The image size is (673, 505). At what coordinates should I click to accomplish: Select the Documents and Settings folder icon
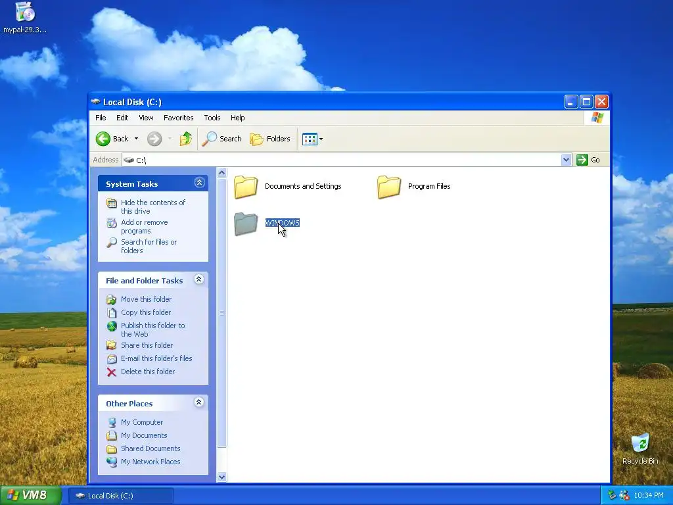246,187
